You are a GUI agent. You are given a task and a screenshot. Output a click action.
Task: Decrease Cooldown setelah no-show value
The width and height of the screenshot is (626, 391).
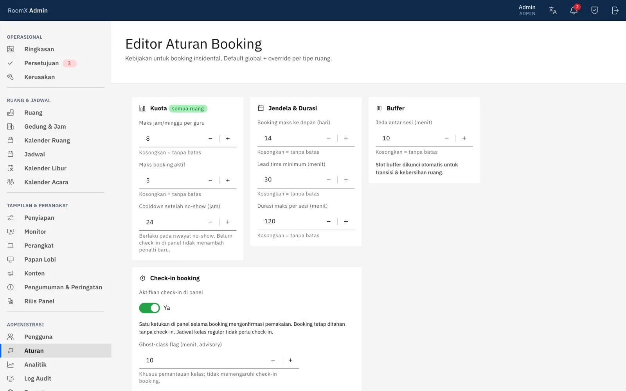pos(210,222)
